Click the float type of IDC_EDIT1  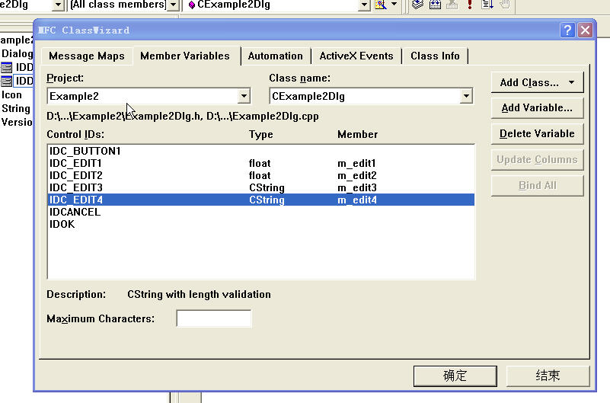(260, 163)
